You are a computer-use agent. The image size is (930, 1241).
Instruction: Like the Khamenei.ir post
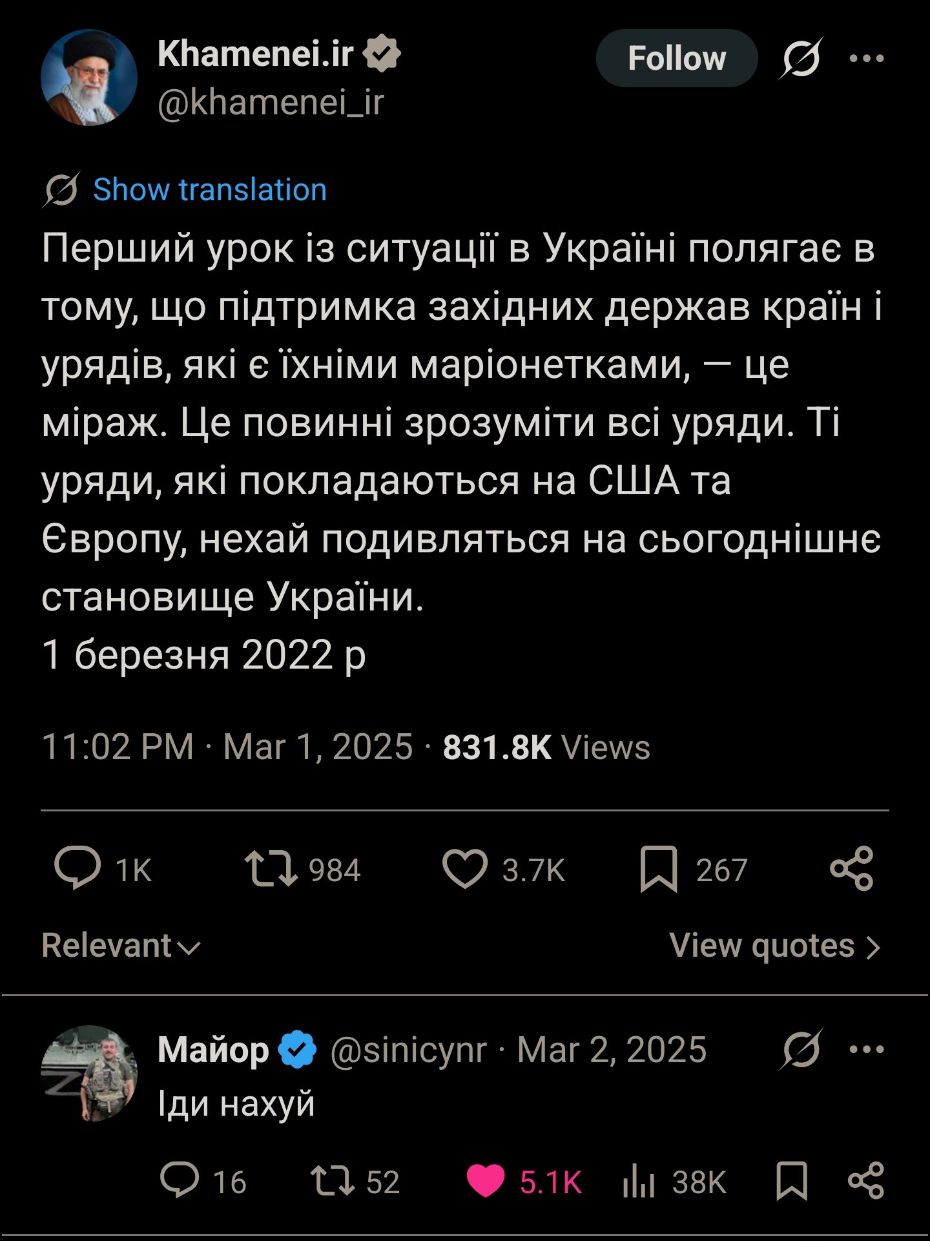click(x=465, y=869)
